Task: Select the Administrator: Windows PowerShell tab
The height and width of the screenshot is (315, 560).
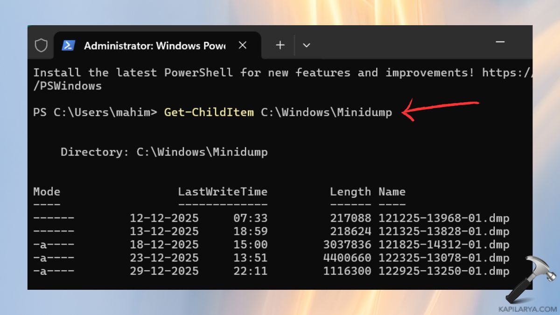Action: click(154, 46)
